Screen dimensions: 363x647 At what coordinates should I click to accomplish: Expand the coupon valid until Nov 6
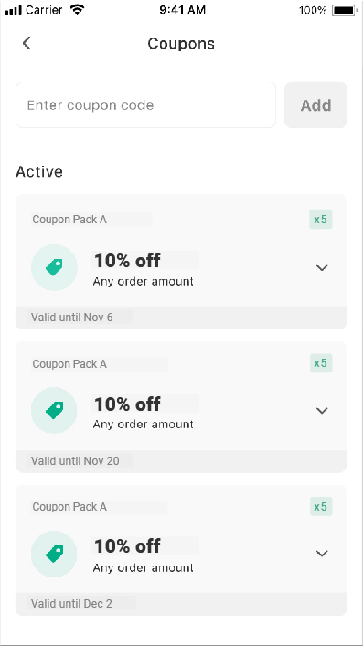pos(322,268)
